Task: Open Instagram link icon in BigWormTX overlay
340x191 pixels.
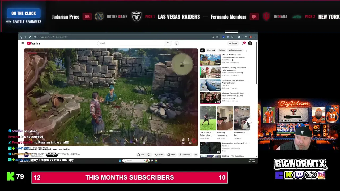Action: click(321, 175)
